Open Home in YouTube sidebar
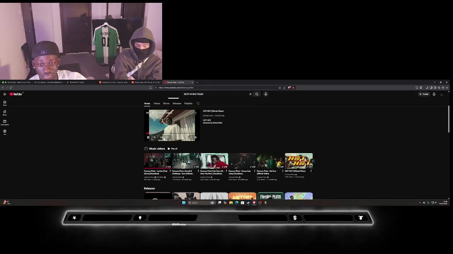The image size is (453, 254). [x=5, y=103]
